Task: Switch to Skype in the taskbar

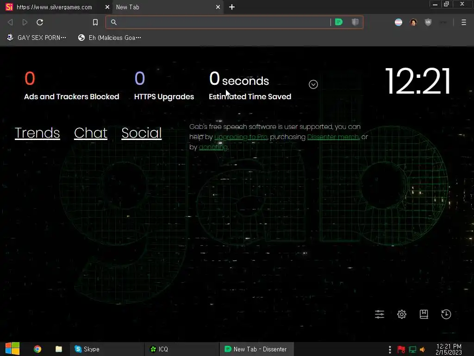Action: (x=107, y=349)
